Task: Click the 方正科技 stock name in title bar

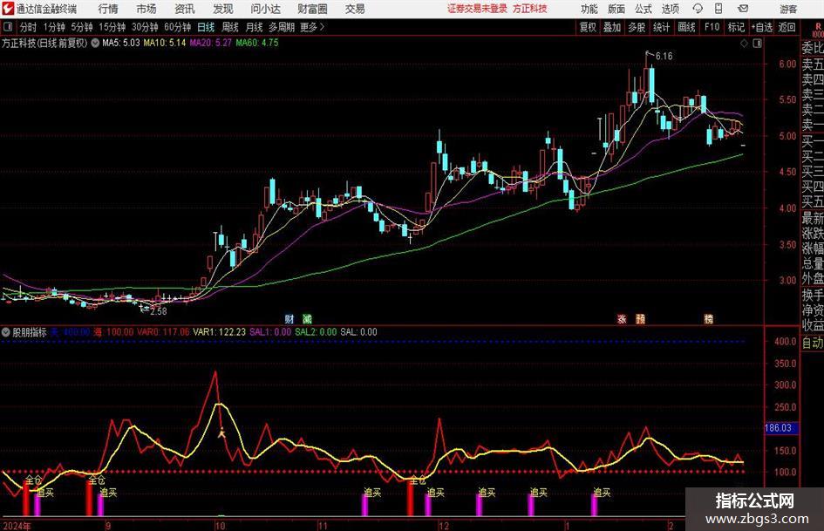Action: [530, 9]
